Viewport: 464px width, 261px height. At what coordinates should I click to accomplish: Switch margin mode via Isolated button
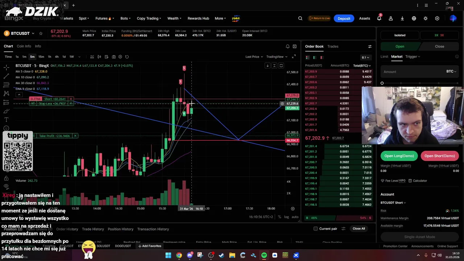click(x=400, y=35)
